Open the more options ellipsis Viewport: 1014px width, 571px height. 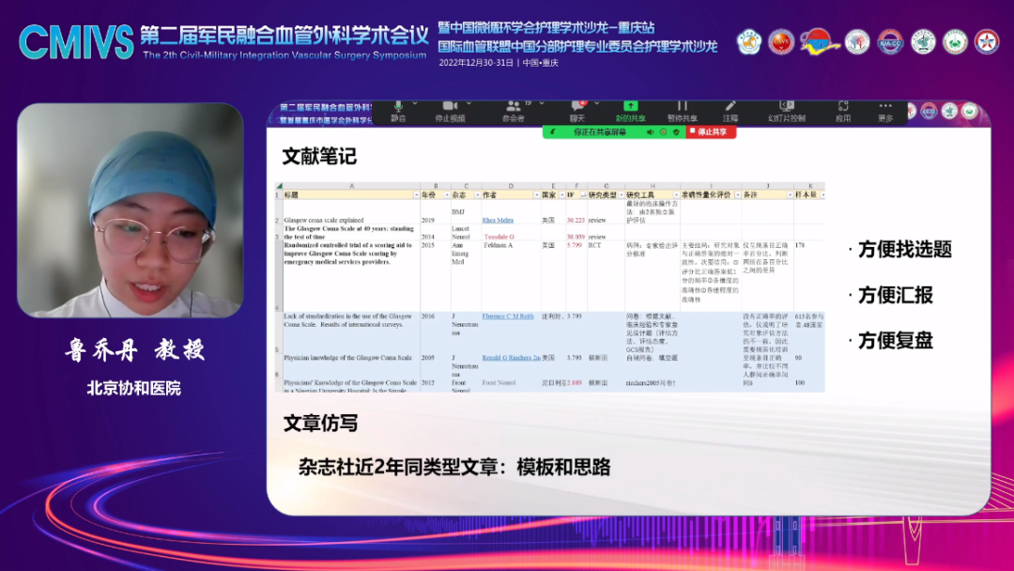(x=885, y=111)
